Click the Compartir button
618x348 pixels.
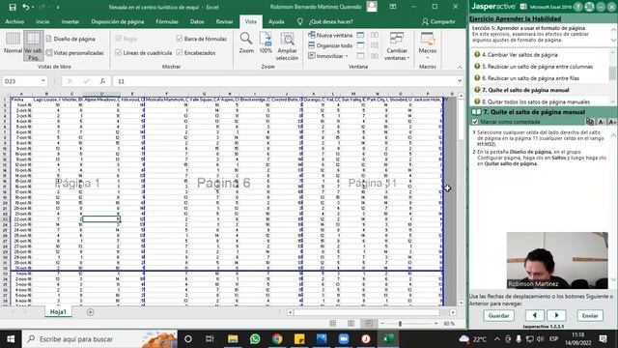(438, 21)
